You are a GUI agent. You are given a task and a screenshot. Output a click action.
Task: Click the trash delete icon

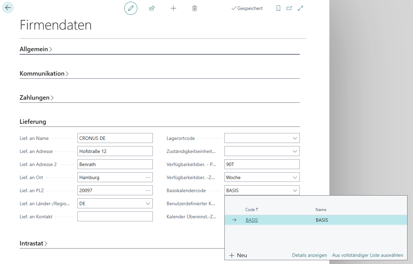(x=194, y=8)
